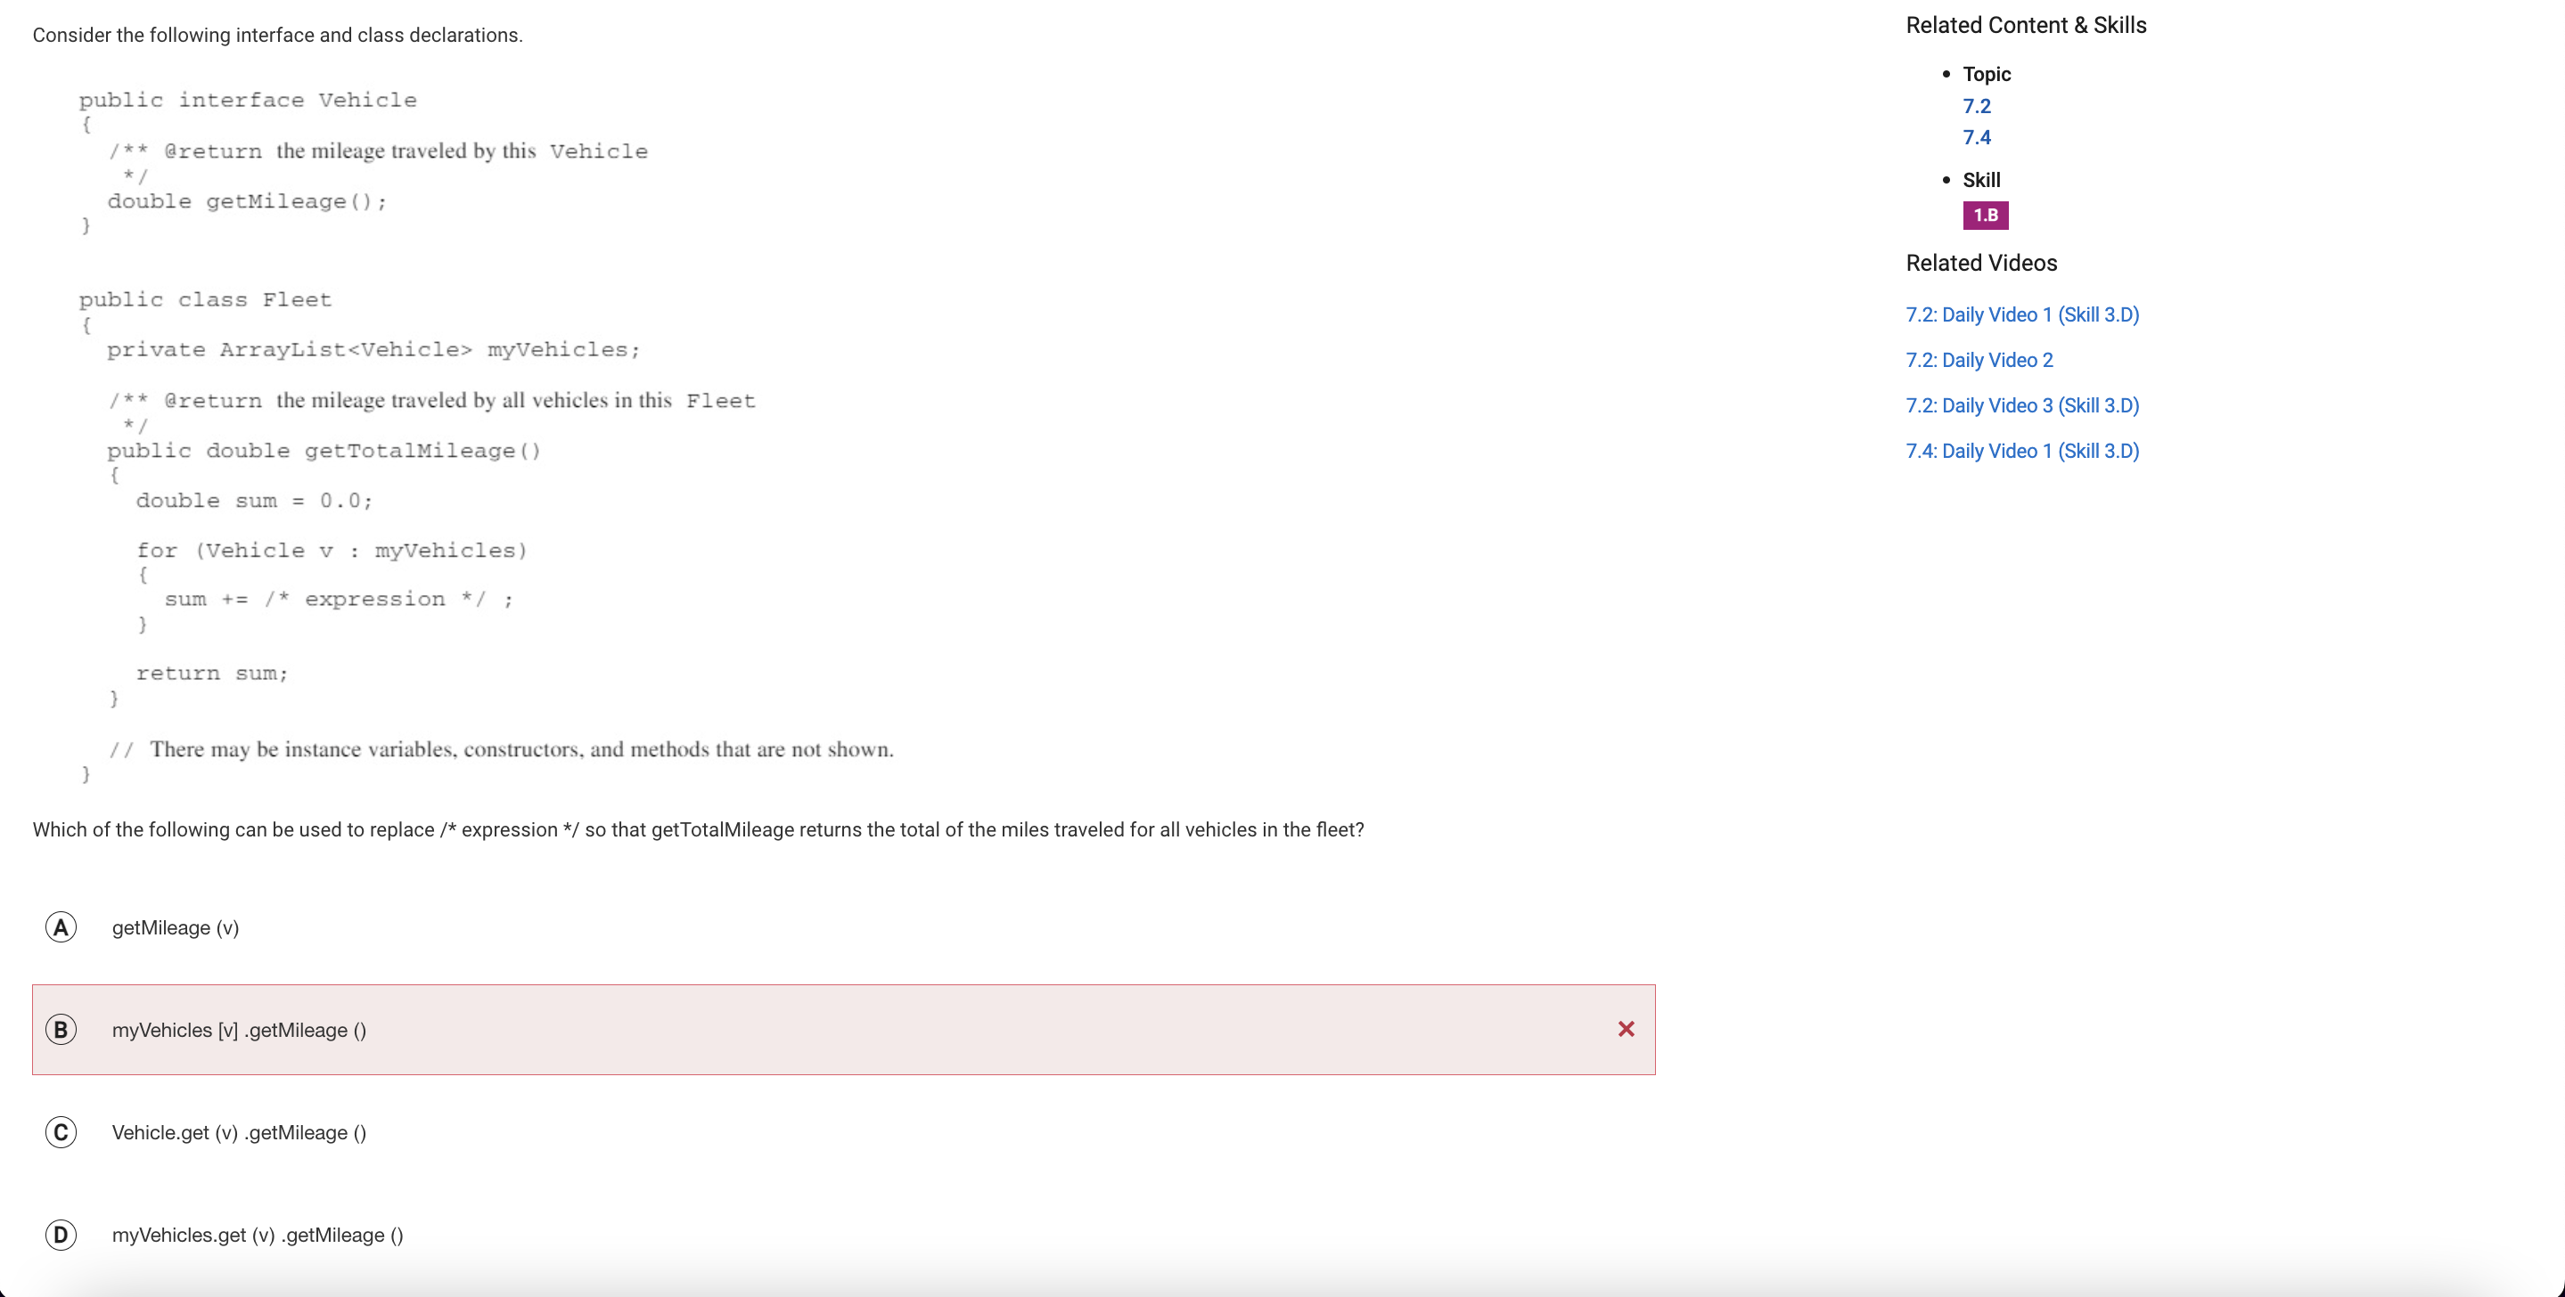This screenshot has height=1297, width=2565.
Task: Click 'Consider the following interface' intro text
Action: 278,36
